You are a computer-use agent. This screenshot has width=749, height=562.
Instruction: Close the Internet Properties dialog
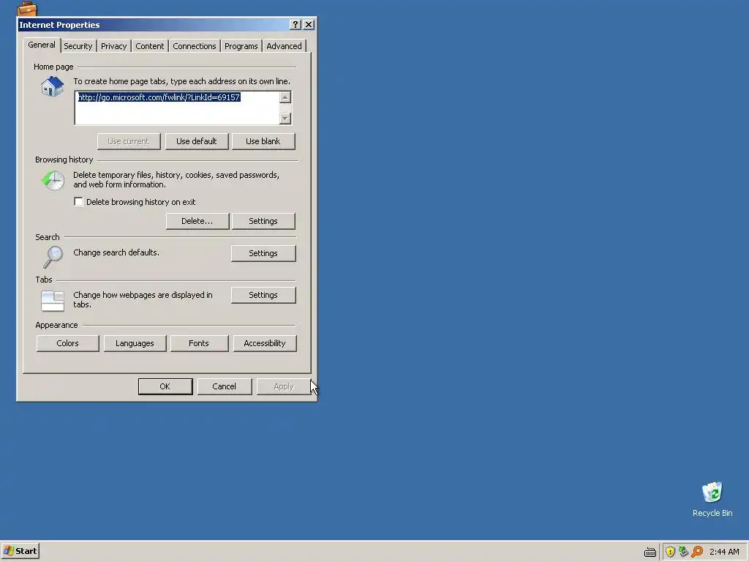pos(309,24)
